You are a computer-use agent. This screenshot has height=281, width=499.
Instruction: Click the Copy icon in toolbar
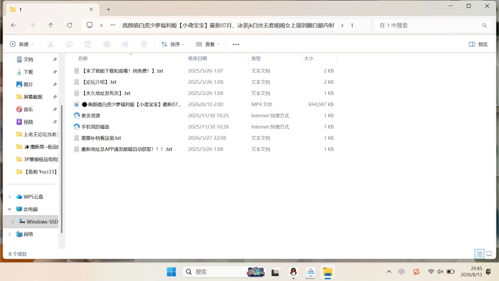tap(69, 44)
